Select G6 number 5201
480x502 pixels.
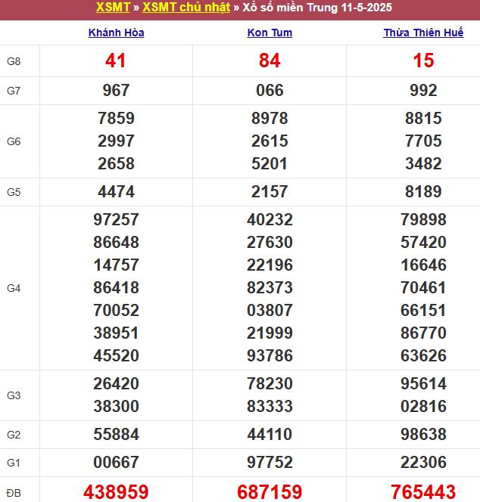tap(270, 163)
